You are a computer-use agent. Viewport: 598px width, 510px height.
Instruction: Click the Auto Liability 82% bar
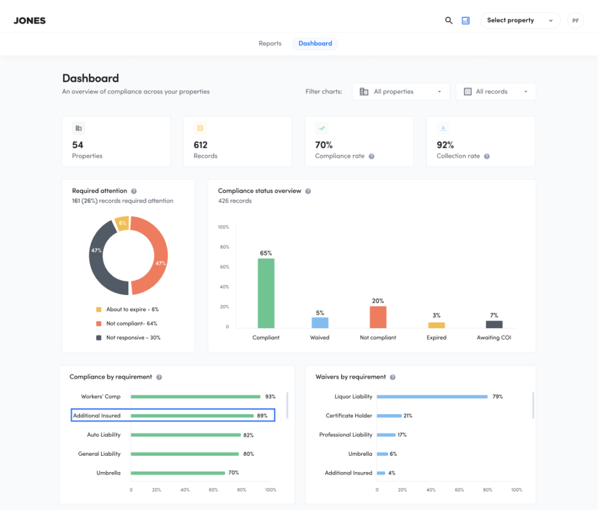(186, 435)
